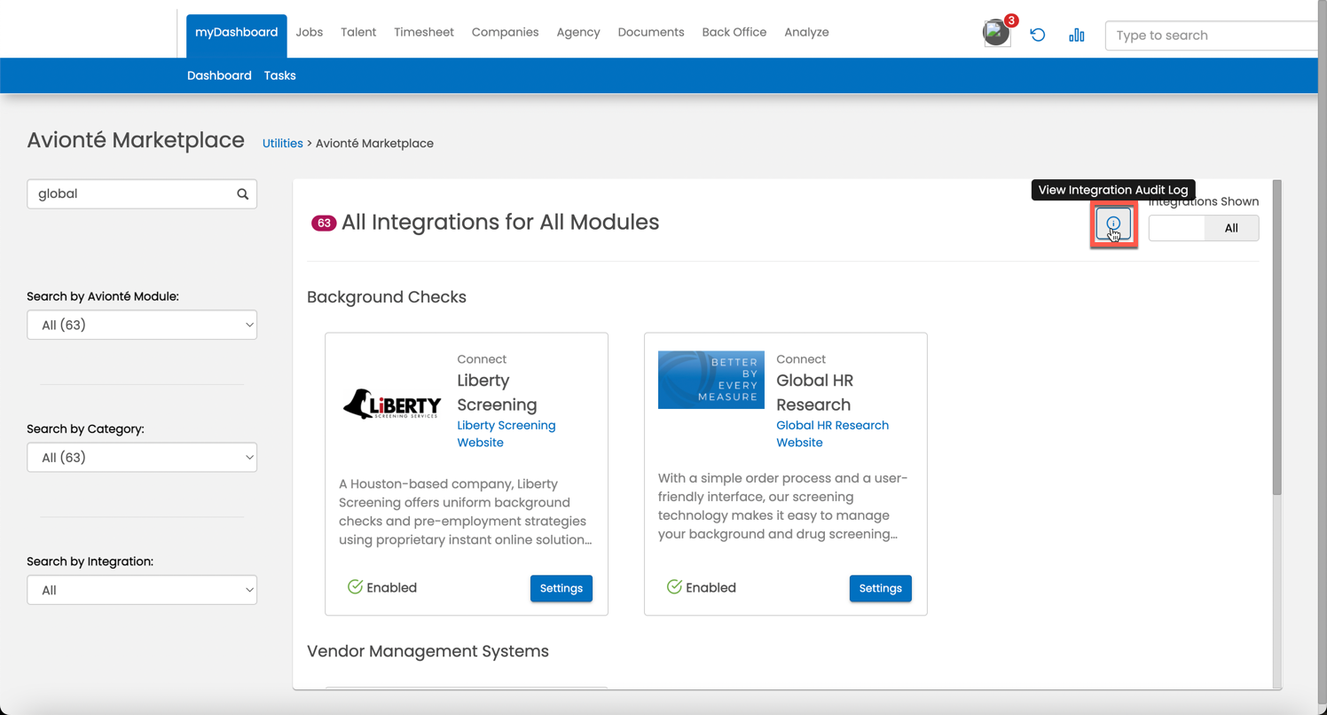
Task: Open the Timesheet menu
Action: 424,32
